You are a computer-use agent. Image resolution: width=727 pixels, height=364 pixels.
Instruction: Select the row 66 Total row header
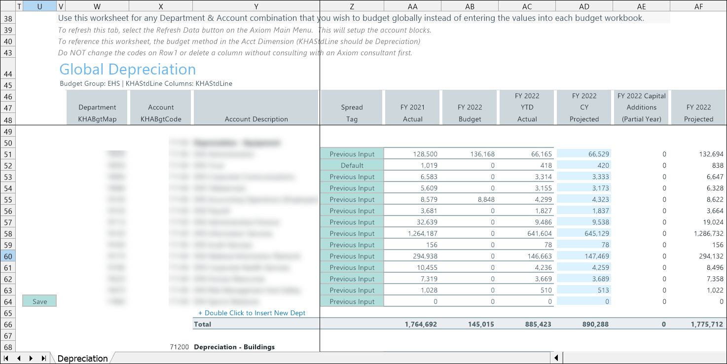[8, 325]
